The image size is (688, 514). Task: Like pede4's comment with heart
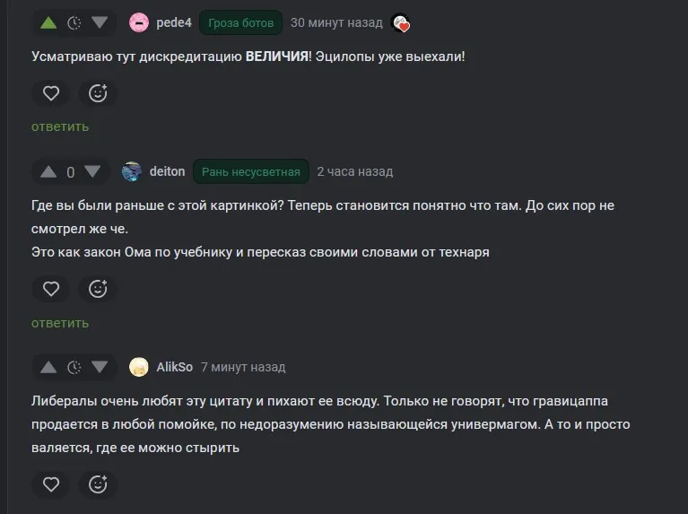pyautogui.click(x=51, y=92)
